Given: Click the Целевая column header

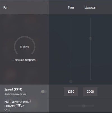Looking at the screenshot, I should (90, 8).
